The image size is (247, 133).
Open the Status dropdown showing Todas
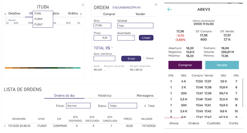122,106
